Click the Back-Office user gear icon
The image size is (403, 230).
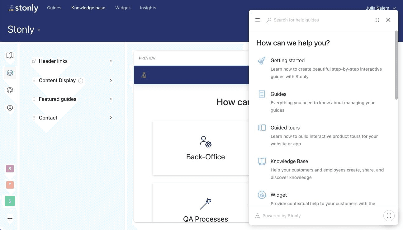click(206, 142)
